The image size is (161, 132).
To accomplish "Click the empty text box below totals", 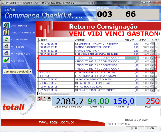I will click(x=130, y=112).
